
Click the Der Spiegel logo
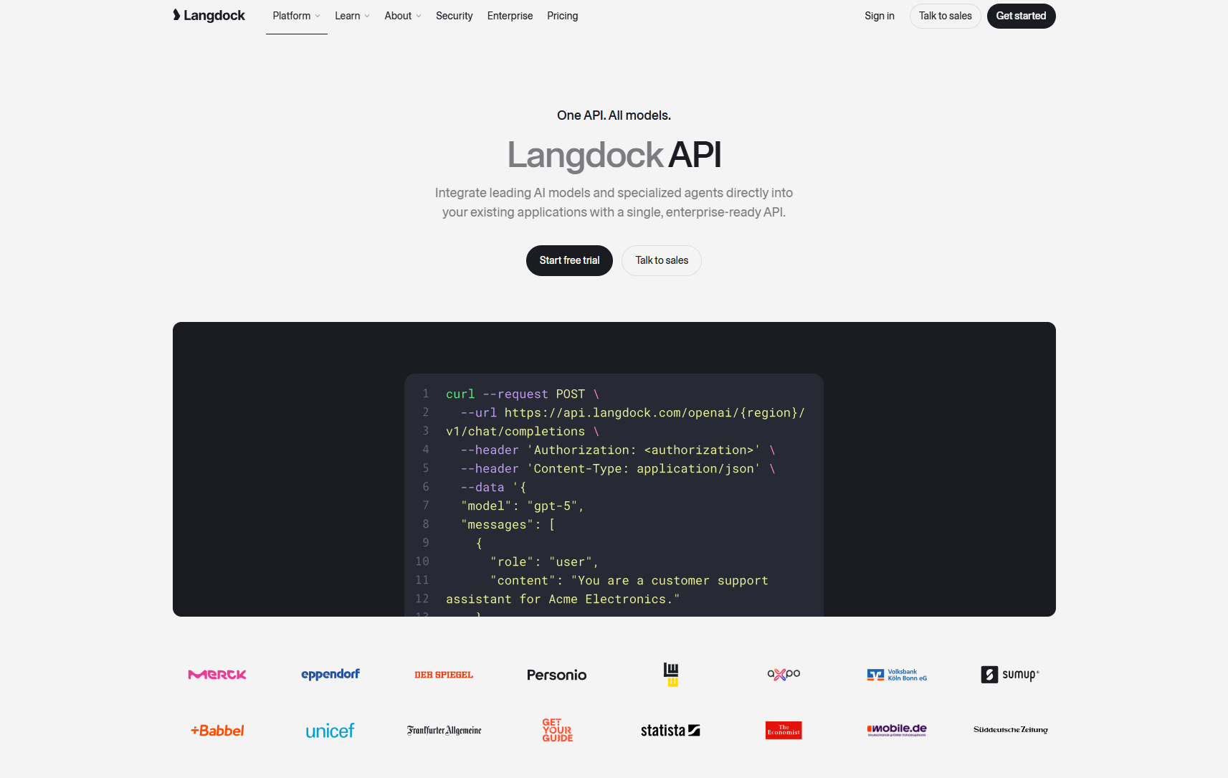[x=444, y=675]
